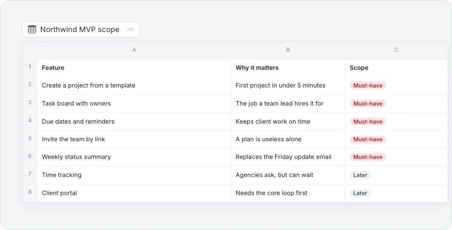Select row 6 header number

click(30, 156)
